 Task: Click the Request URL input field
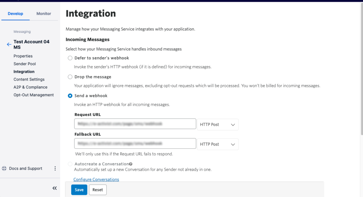click(135, 124)
